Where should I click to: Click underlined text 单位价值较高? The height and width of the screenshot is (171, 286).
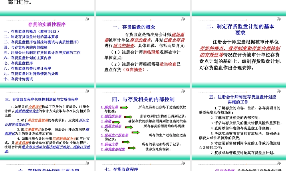[37, 120]
